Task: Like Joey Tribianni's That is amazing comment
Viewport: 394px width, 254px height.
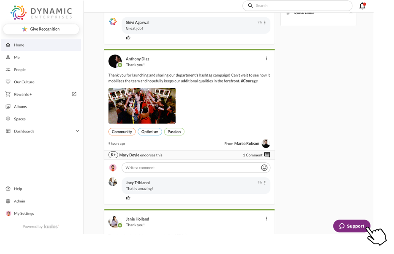Action: coord(128,198)
